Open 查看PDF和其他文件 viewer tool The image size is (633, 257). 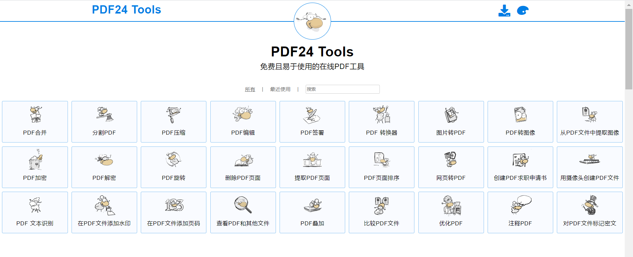(x=243, y=212)
